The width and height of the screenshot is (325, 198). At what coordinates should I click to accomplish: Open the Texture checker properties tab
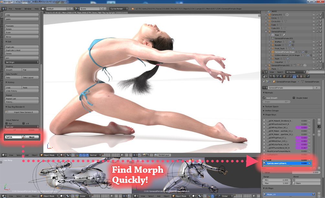(x=301, y=76)
